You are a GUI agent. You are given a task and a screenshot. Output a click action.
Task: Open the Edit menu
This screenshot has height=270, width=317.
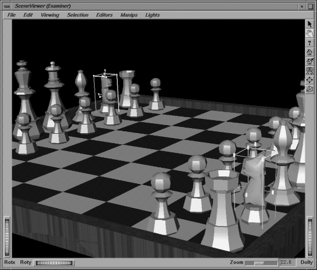pos(28,15)
